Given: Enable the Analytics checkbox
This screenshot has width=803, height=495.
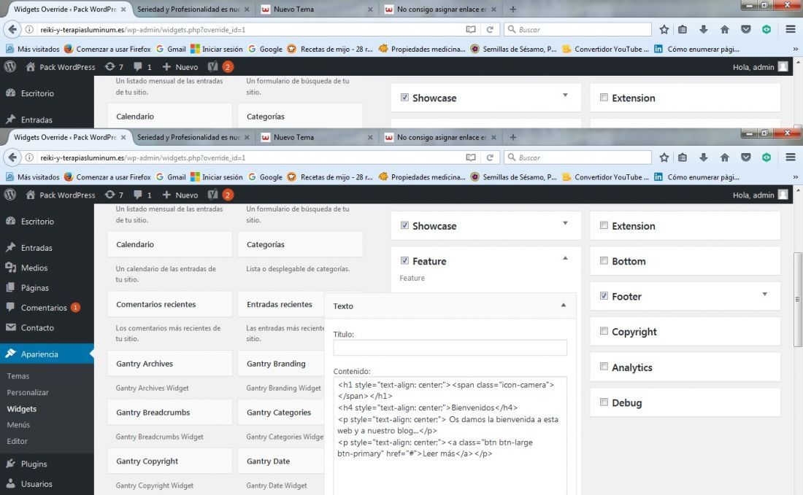Looking at the screenshot, I should point(604,366).
